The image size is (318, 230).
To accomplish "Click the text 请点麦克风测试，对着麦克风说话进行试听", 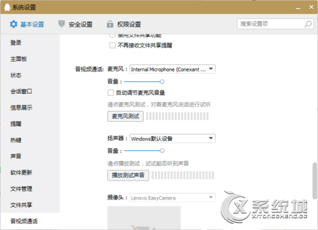I will coord(159,105).
